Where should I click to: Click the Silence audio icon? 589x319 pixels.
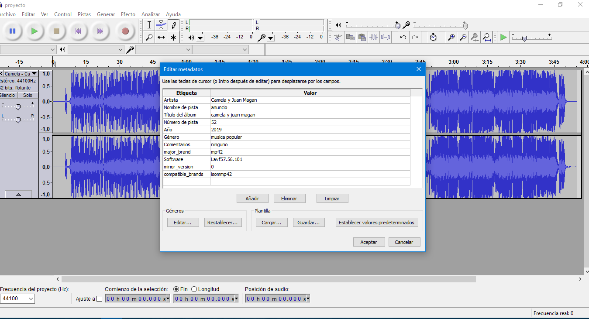click(385, 37)
